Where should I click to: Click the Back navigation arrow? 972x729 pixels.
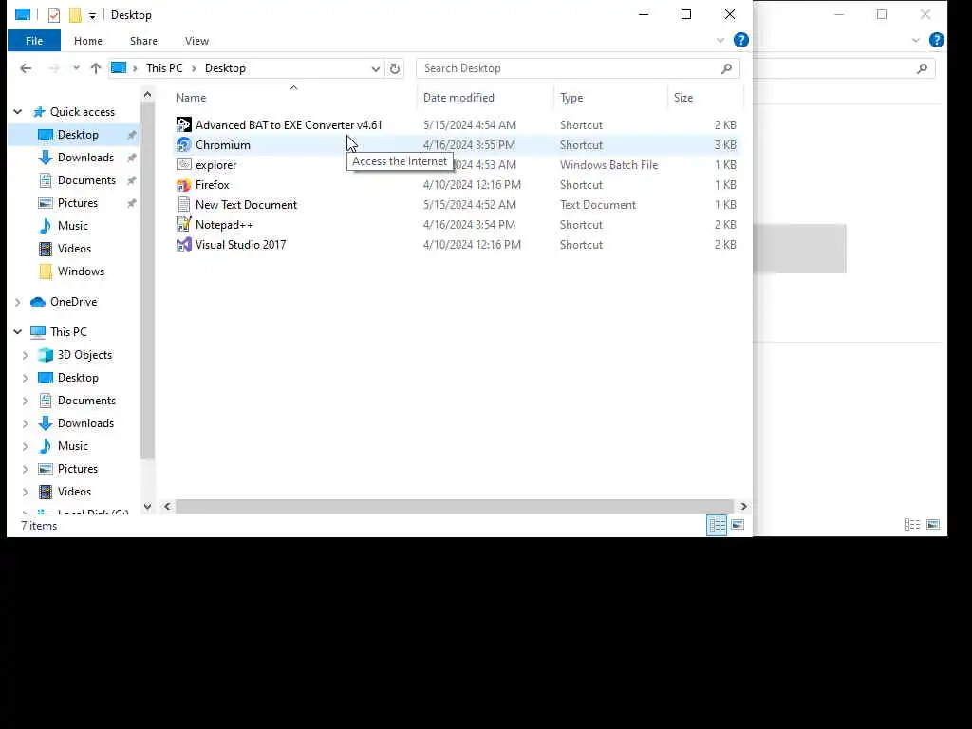tap(26, 68)
